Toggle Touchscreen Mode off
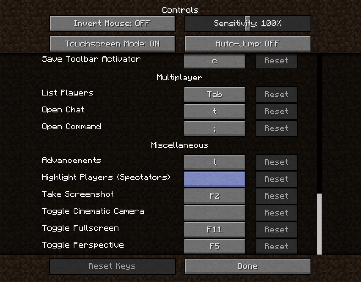This screenshot has width=361, height=282. point(113,44)
